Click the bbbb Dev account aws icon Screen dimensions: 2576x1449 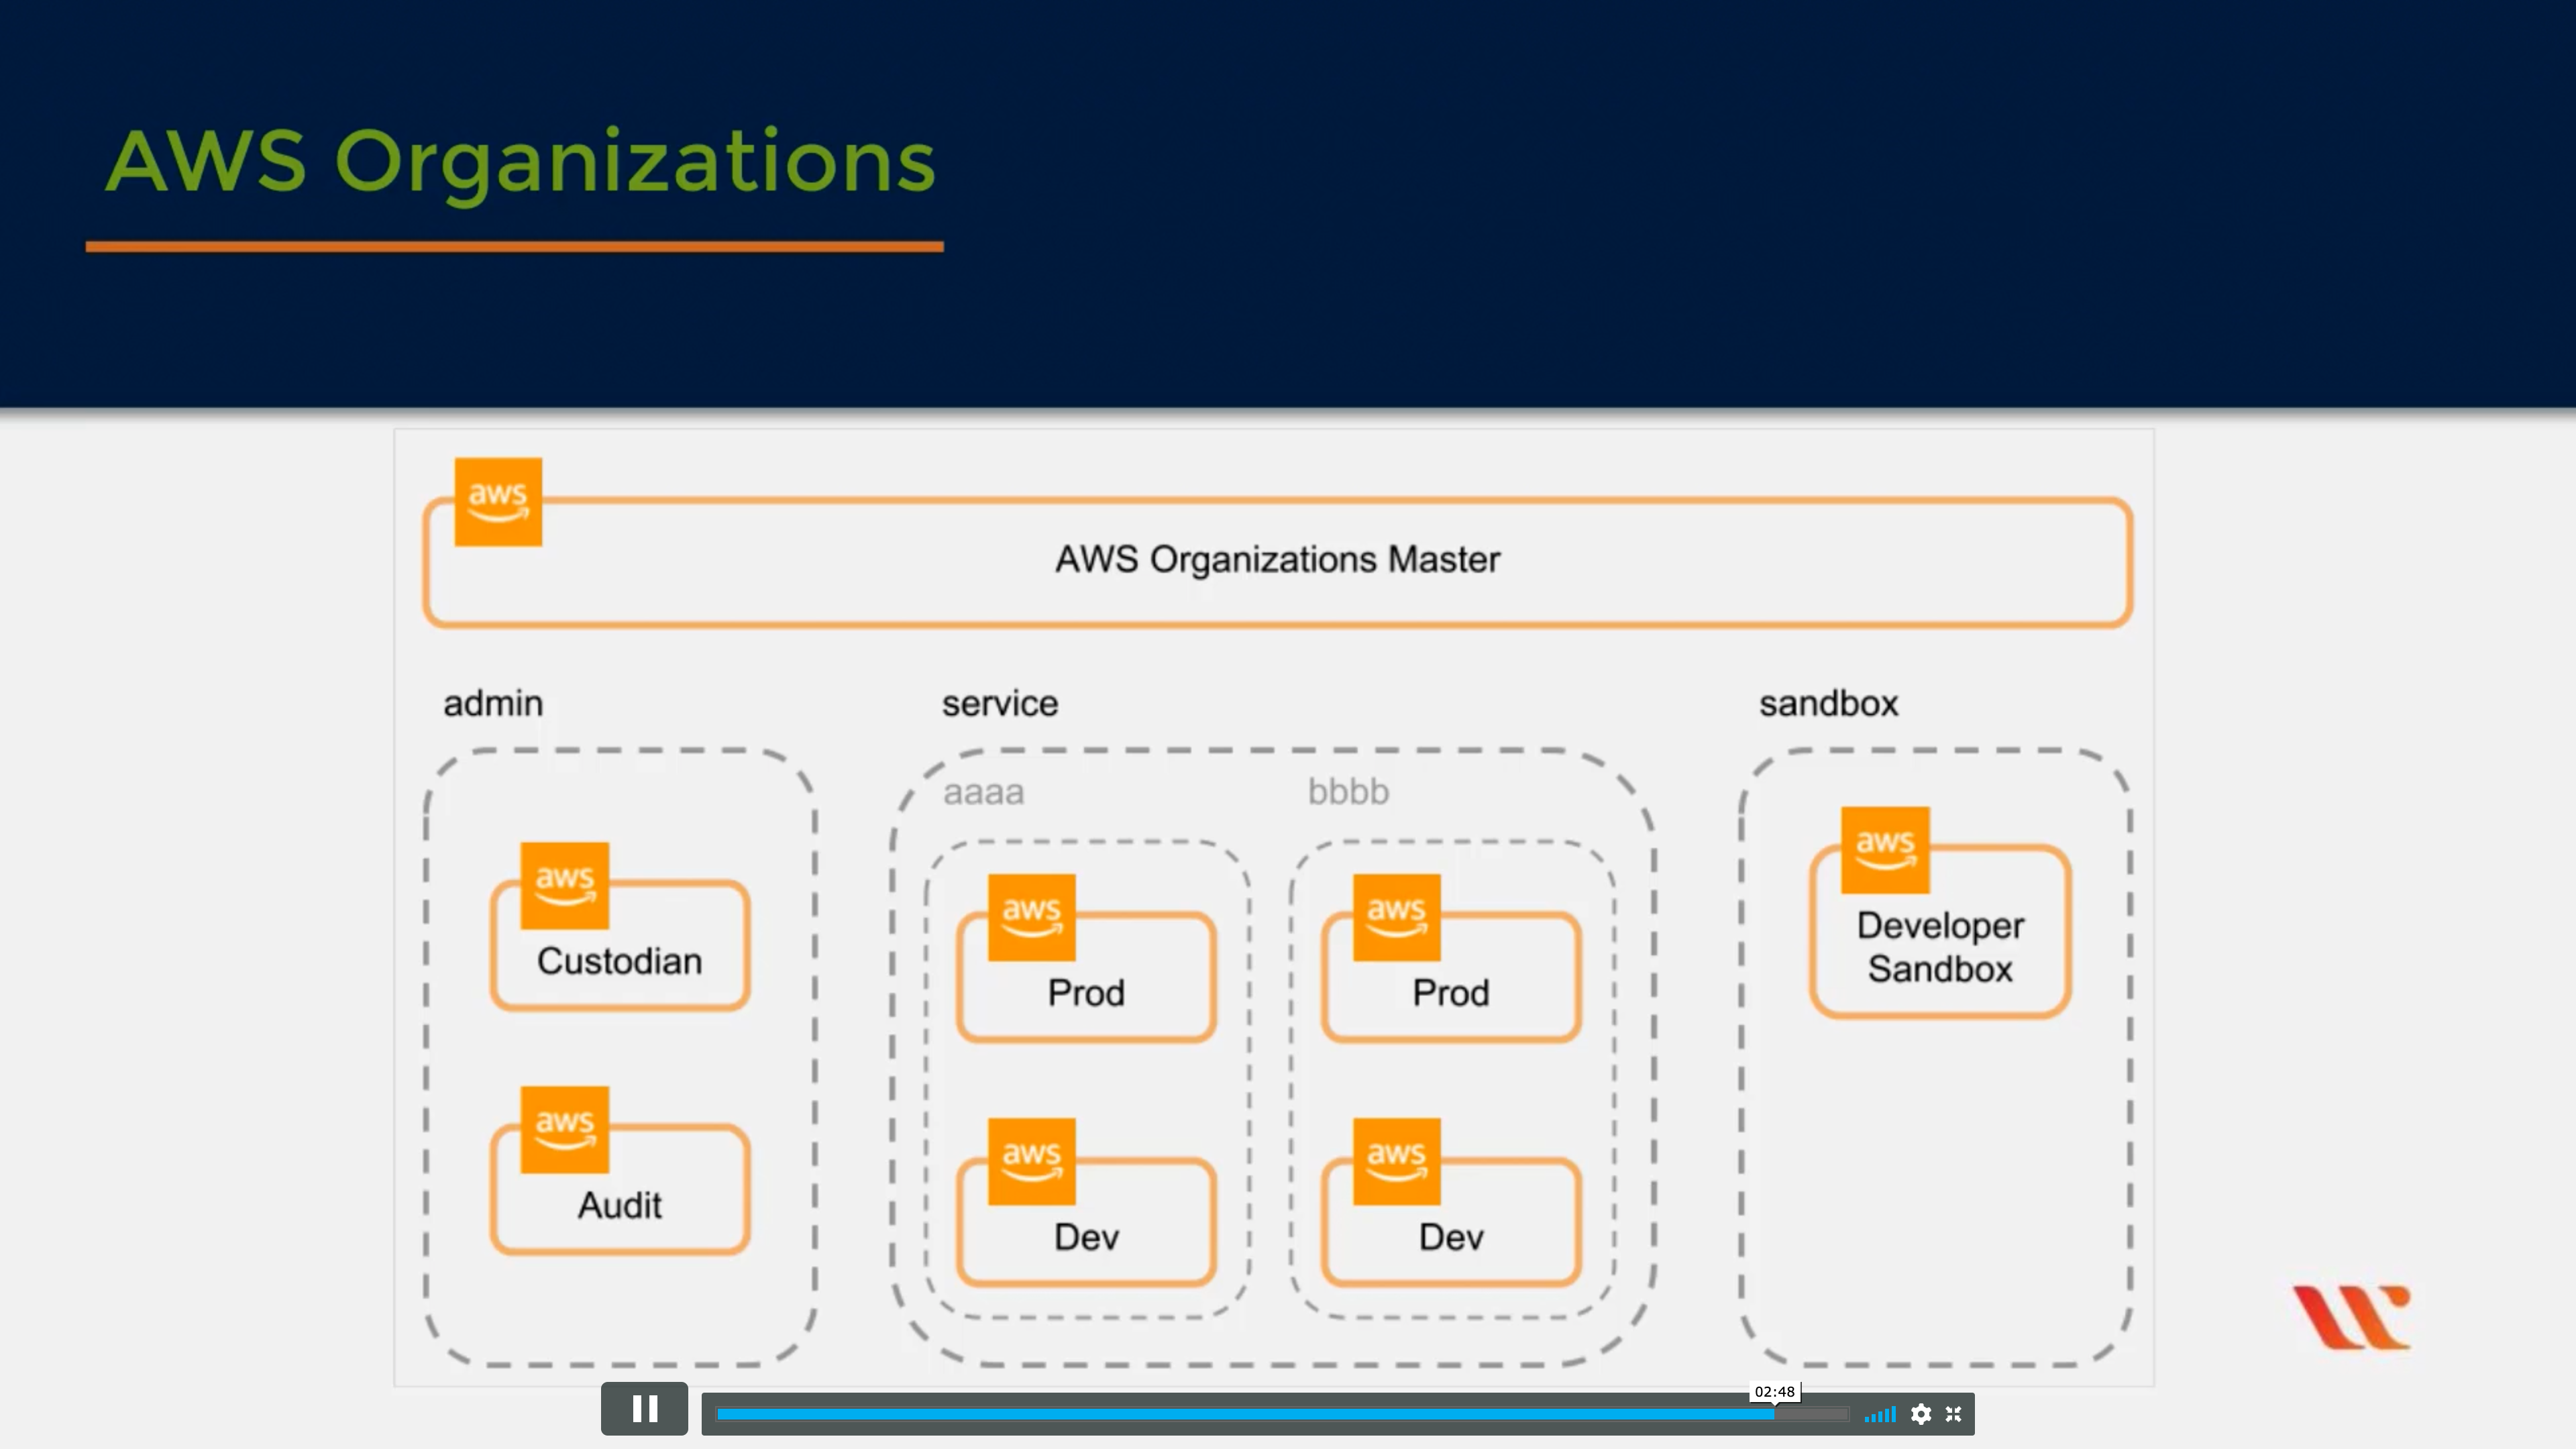click(x=1396, y=1161)
